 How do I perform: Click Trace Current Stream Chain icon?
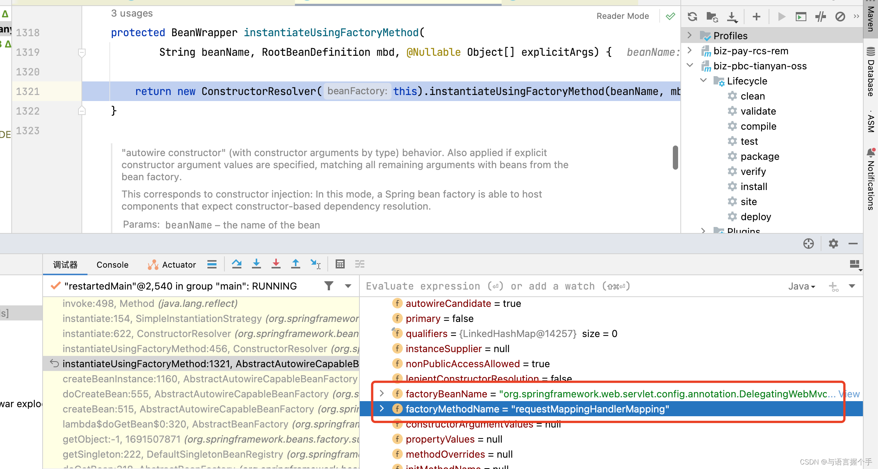360,264
